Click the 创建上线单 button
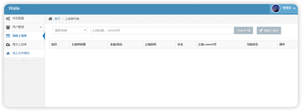The height and width of the screenshot is (111, 302). click(x=269, y=30)
